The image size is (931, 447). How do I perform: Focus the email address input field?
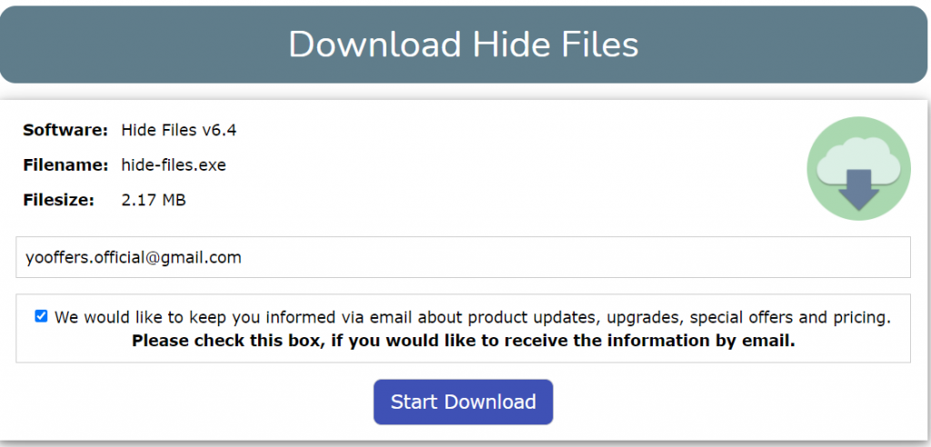463,257
